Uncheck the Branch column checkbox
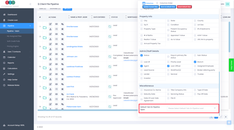234x130 pixels. tap(195, 62)
